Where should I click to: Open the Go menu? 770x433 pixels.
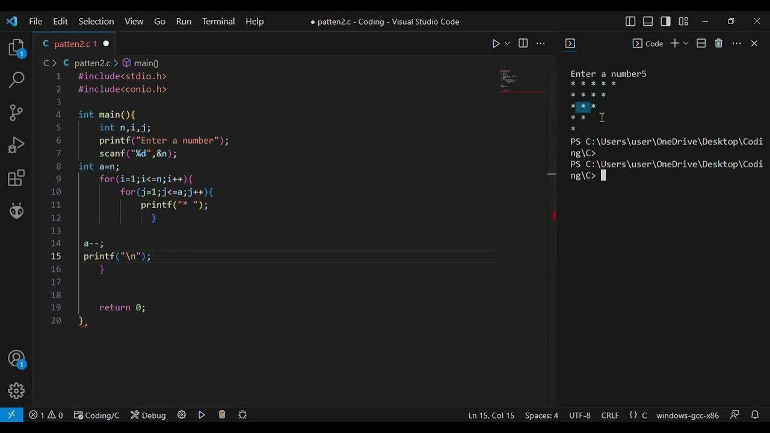coord(159,21)
